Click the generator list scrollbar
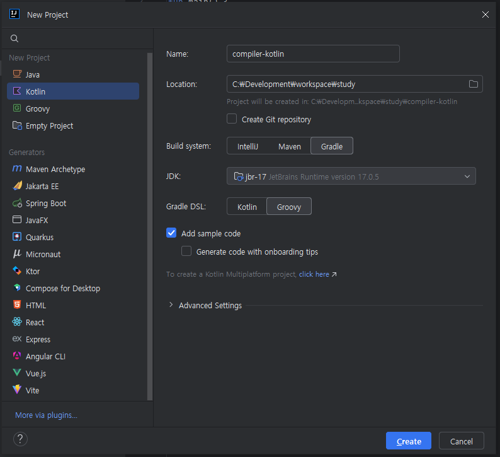This screenshot has height=457, width=500. click(149, 226)
